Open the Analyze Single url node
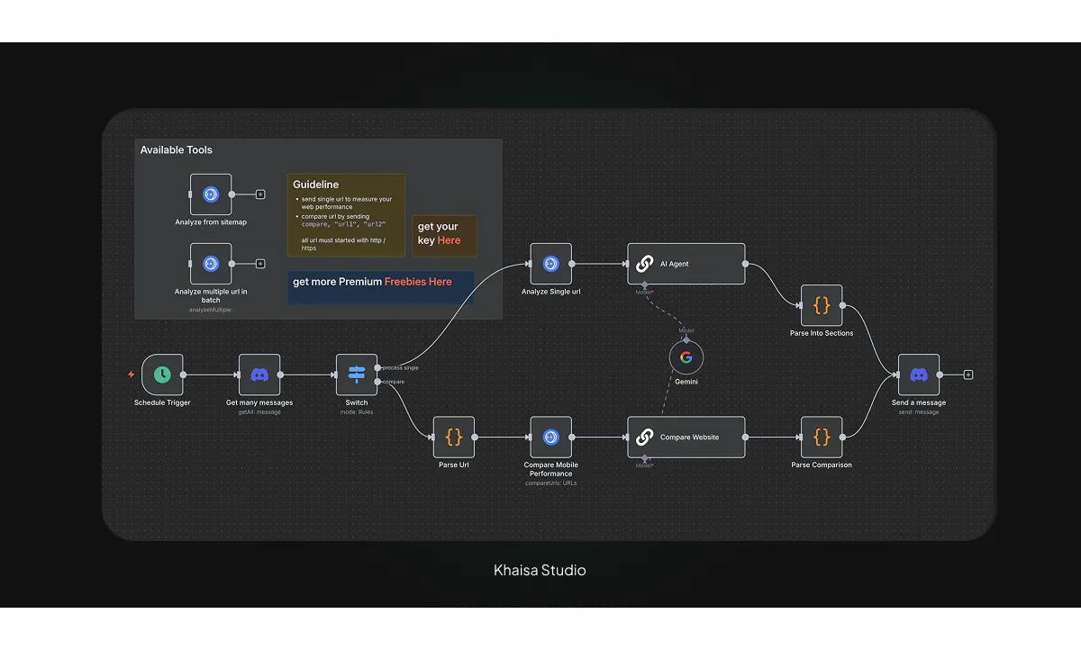The width and height of the screenshot is (1081, 650). click(x=551, y=264)
